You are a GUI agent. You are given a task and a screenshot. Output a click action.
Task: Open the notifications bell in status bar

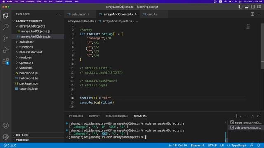pyautogui.click(x=259, y=145)
